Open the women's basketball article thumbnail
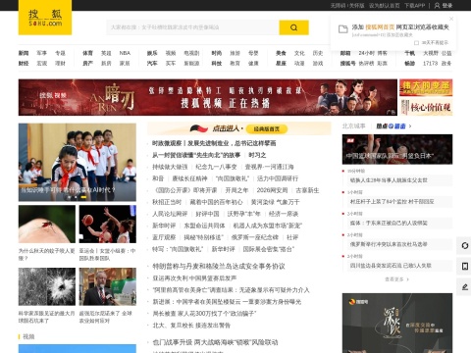Image resolution: width=471 pixels, height=353 pixels. (x=108, y=225)
